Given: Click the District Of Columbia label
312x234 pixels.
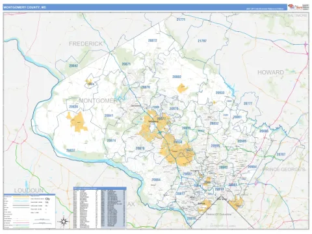Looking at the screenshot, I should tap(218, 214).
